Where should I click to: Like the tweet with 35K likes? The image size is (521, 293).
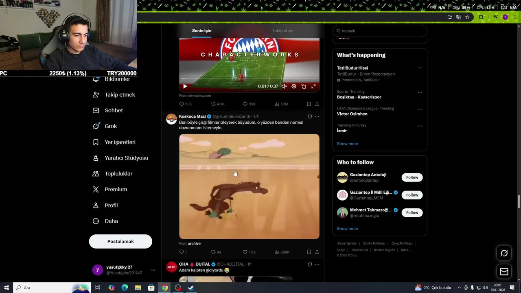click(x=249, y=104)
